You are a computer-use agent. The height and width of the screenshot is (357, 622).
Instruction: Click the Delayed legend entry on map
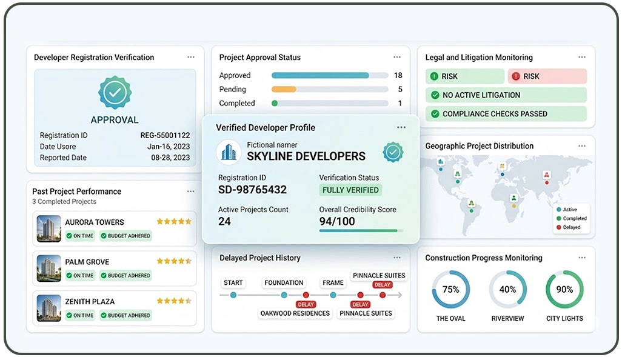pos(569,227)
